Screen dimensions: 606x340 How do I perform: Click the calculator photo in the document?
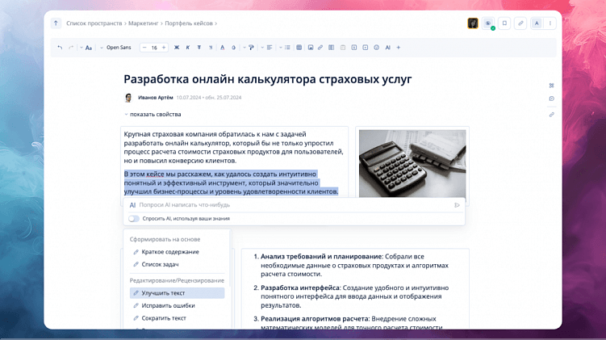[x=412, y=164]
